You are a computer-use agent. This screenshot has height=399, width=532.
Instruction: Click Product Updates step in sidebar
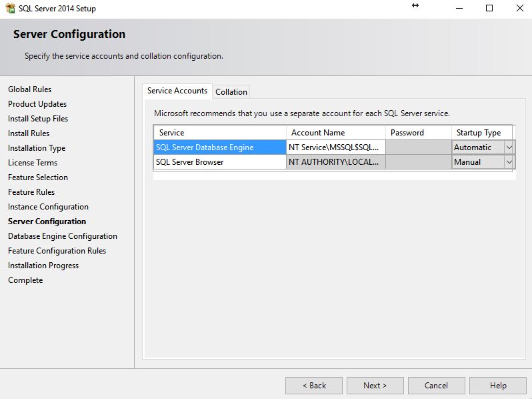tap(37, 104)
